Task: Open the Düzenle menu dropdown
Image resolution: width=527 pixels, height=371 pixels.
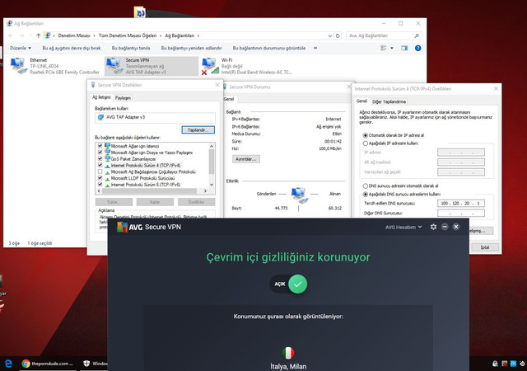Action: coord(20,48)
